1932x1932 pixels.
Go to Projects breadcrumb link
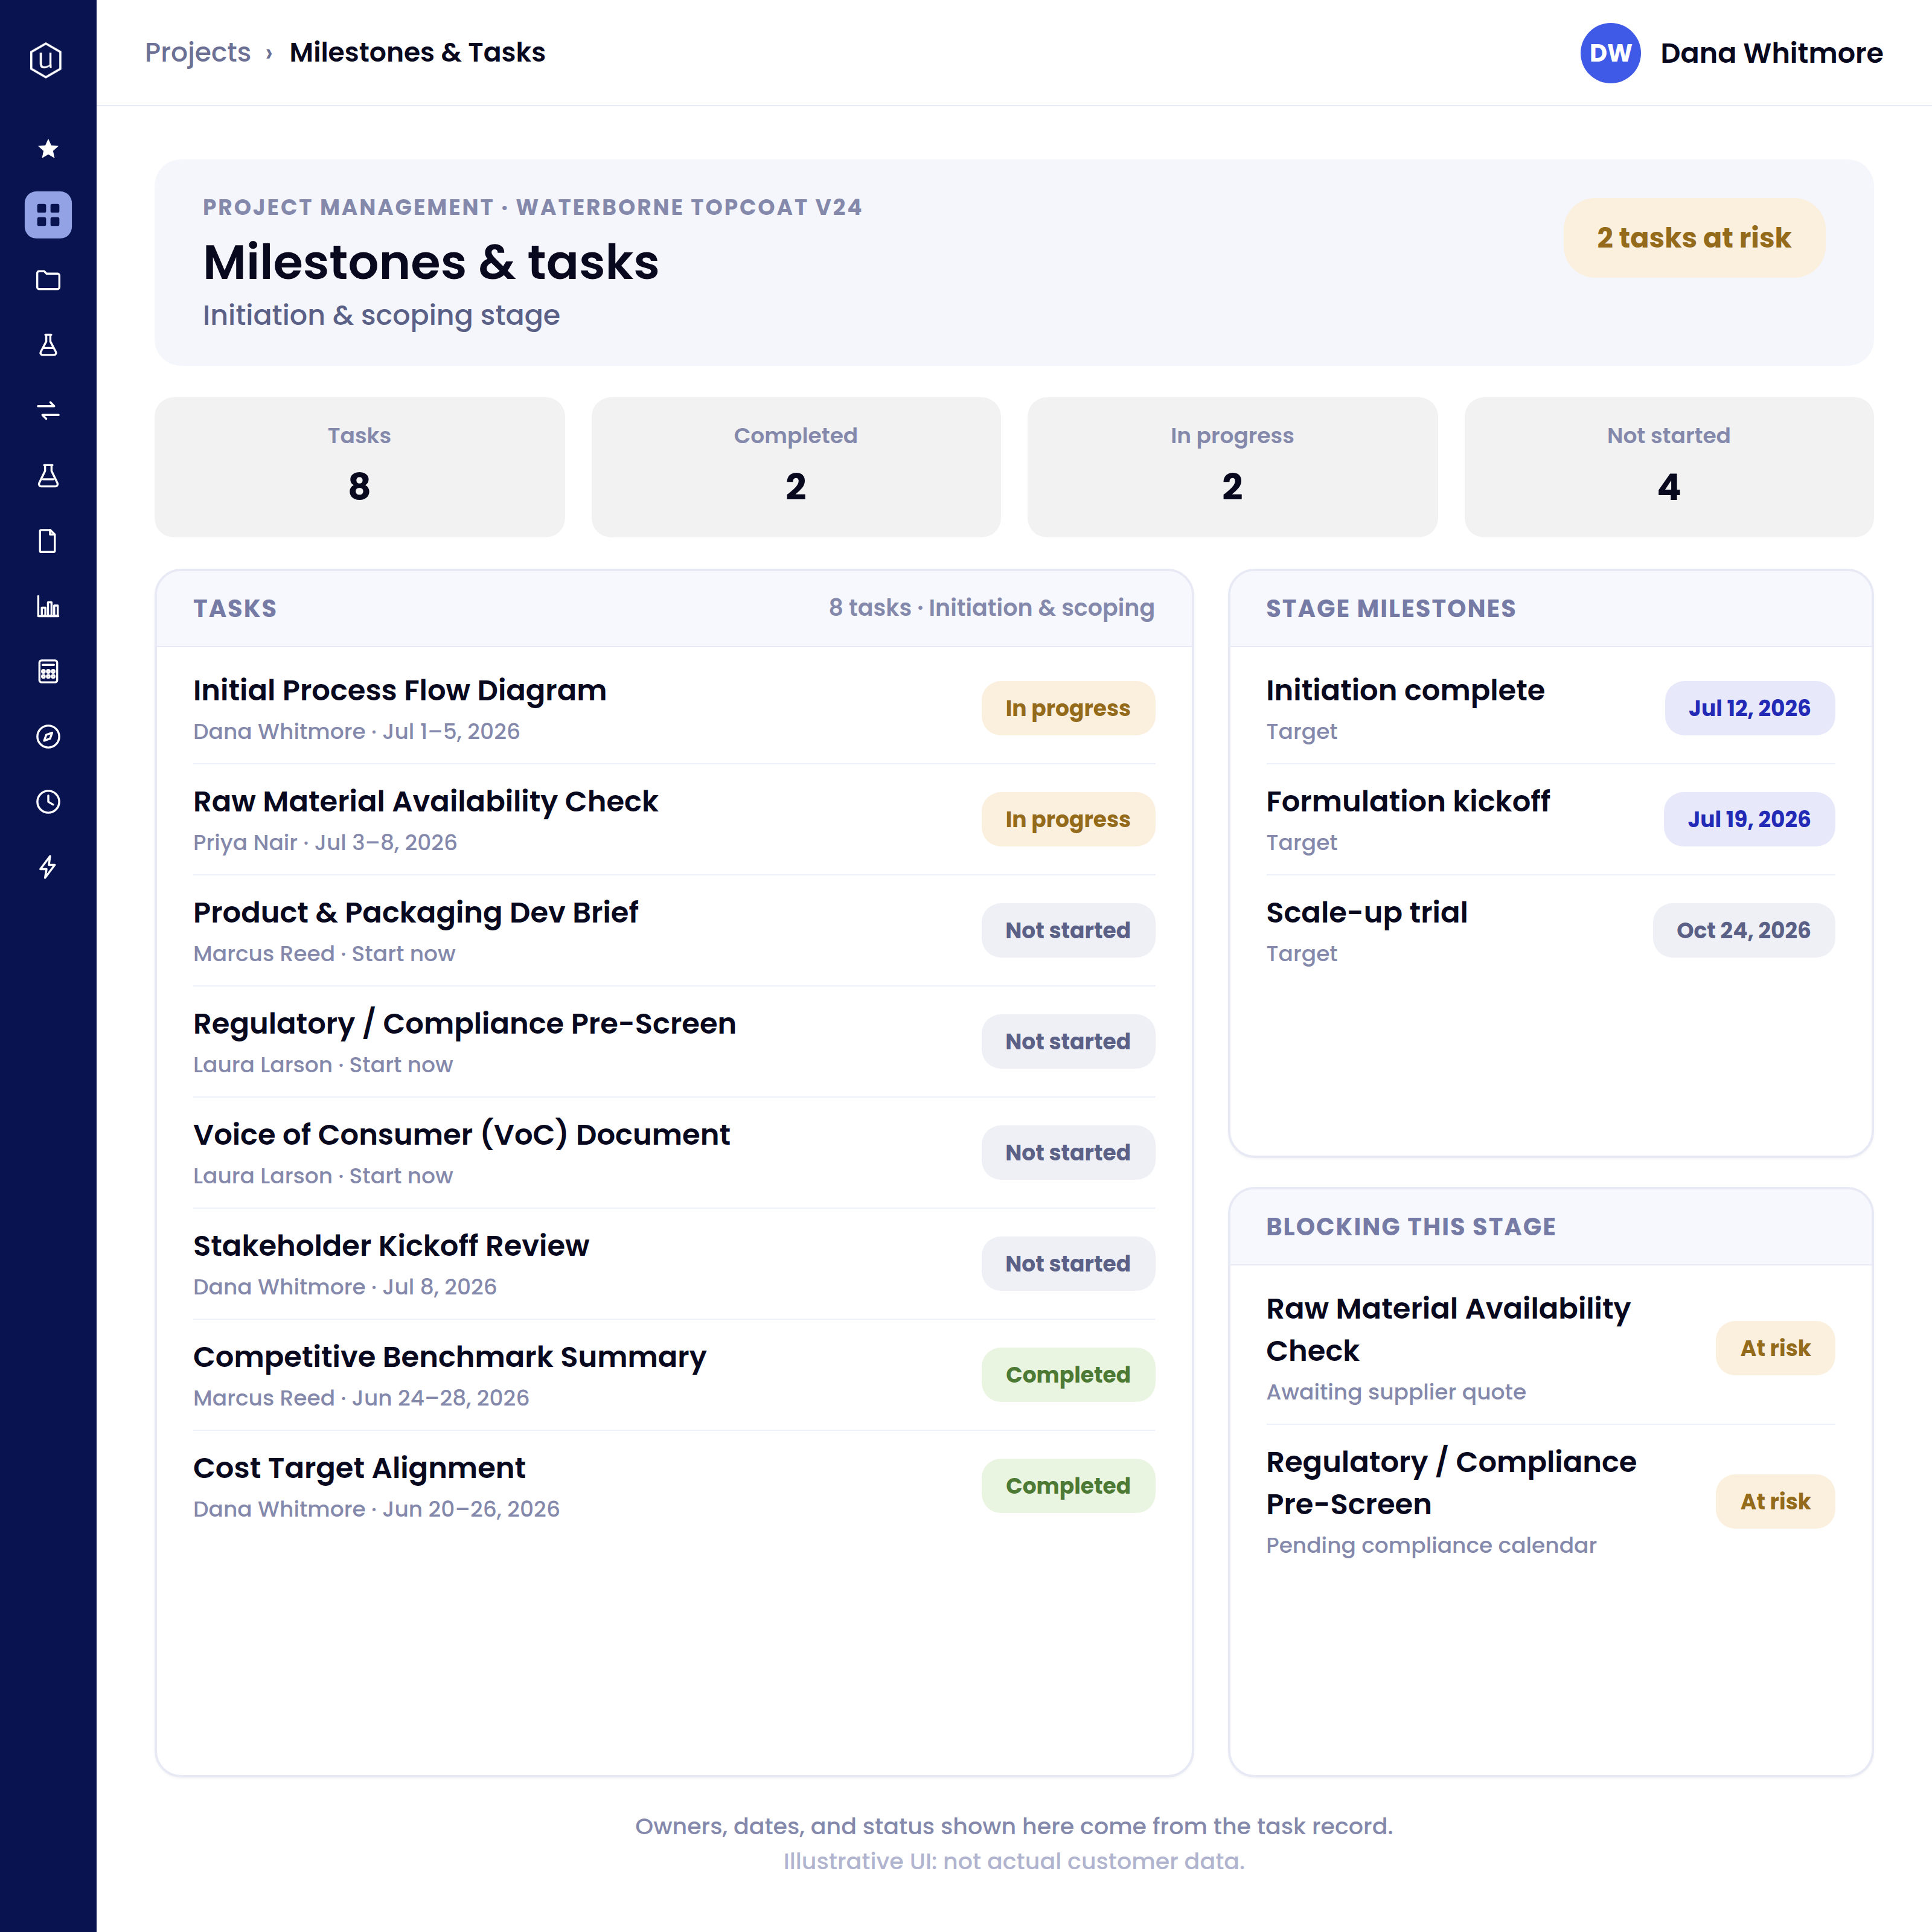coord(198,52)
